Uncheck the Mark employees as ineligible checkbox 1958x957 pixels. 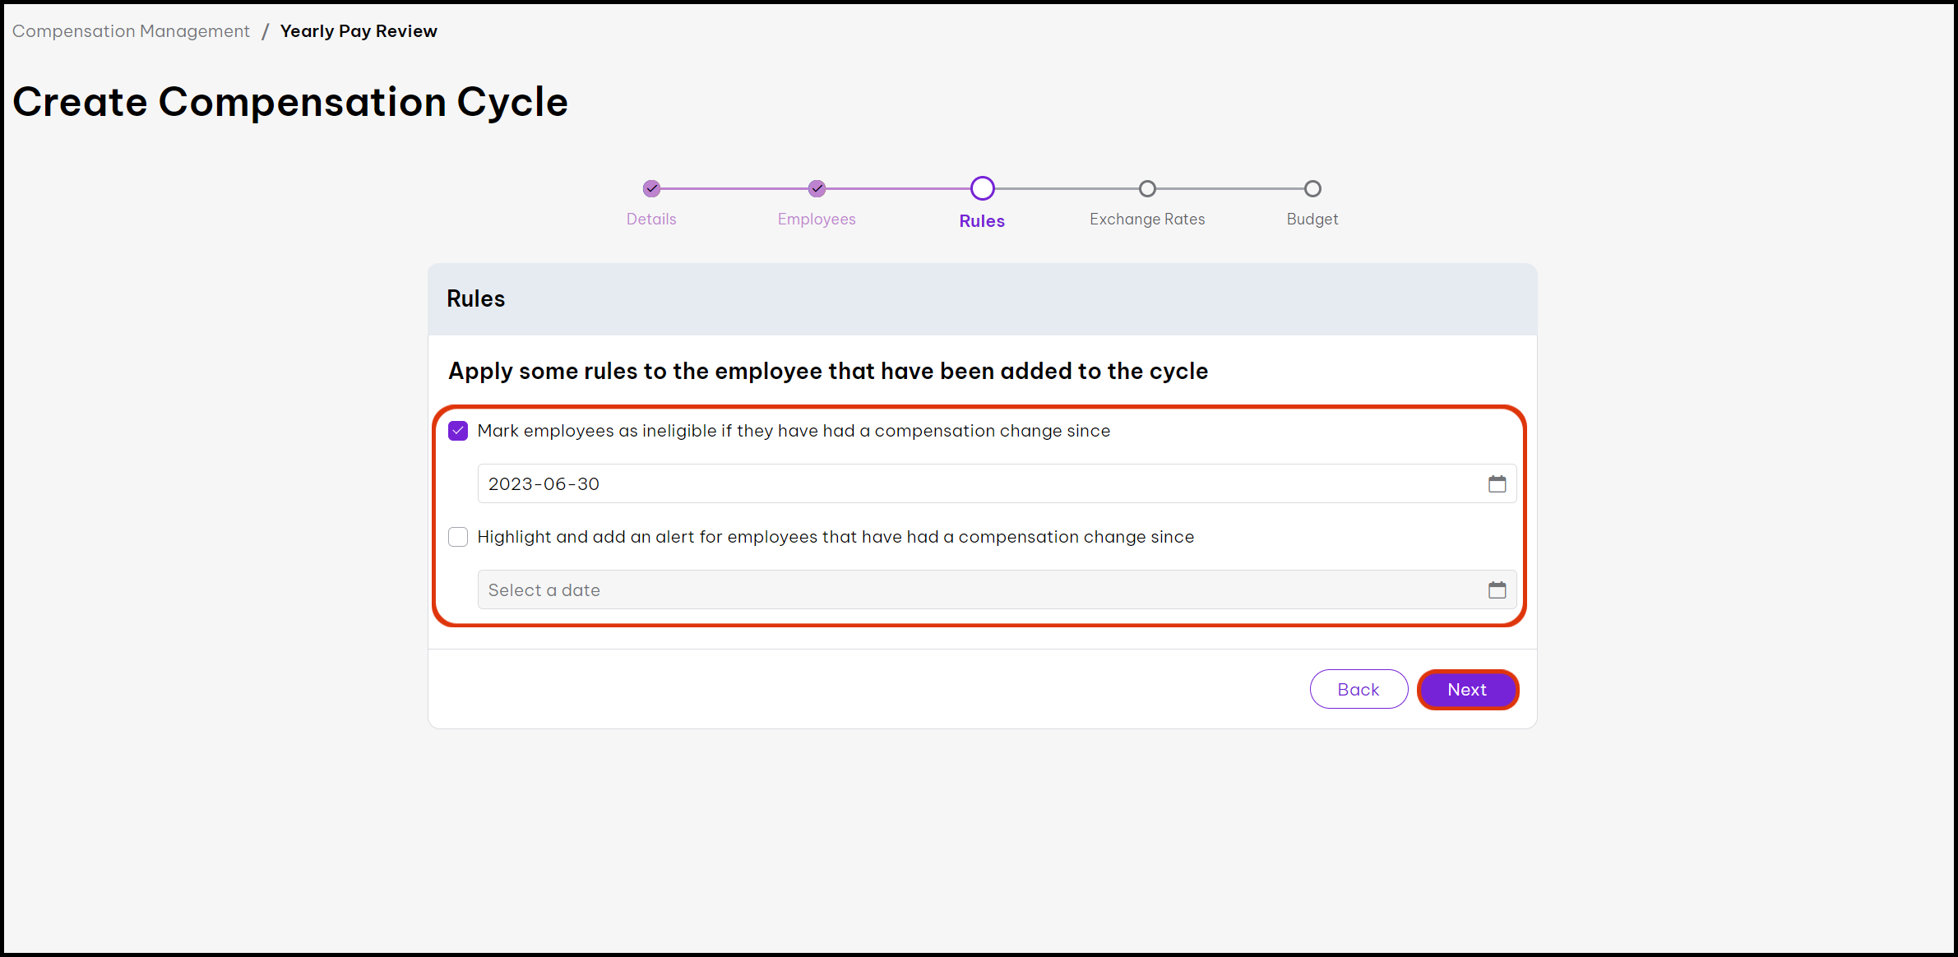pos(458,431)
